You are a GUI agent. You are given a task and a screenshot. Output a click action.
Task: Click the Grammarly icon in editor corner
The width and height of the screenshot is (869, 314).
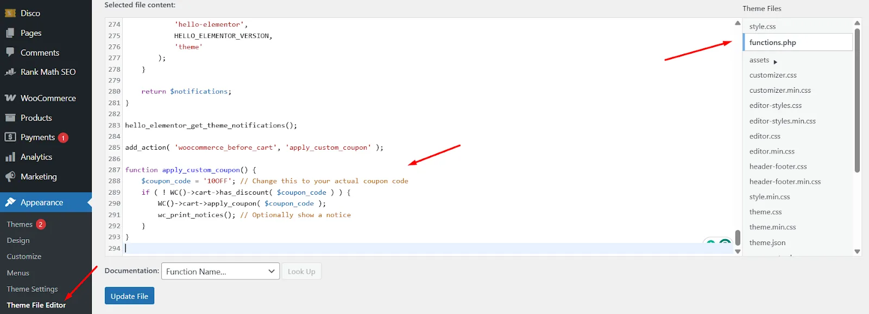point(725,243)
